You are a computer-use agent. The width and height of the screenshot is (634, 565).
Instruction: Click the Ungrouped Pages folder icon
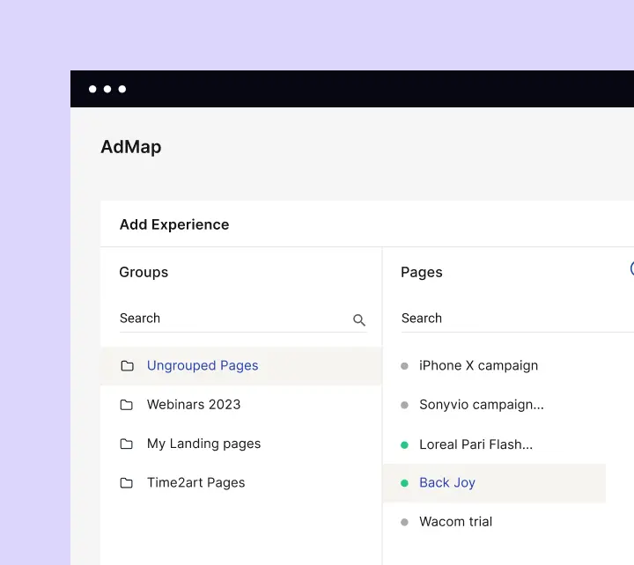tap(127, 366)
